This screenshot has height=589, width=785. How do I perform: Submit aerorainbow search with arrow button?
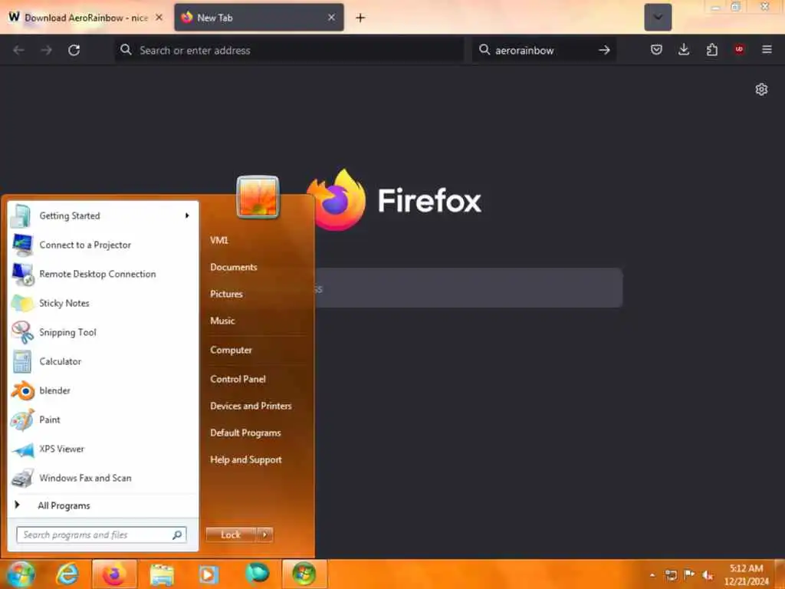pos(604,50)
